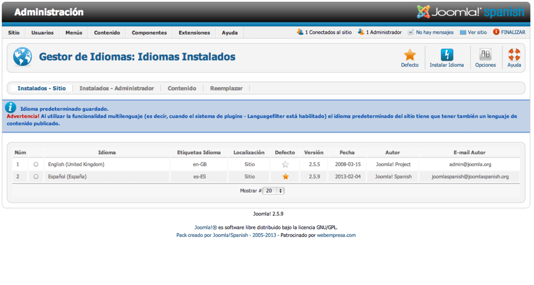Click the Ver sitio link
This screenshot has height=285, width=534.
(x=477, y=32)
